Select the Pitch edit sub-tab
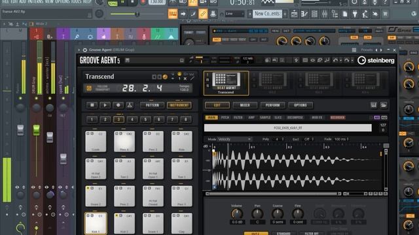Viewport: 419px width, 235px height. coord(225,117)
